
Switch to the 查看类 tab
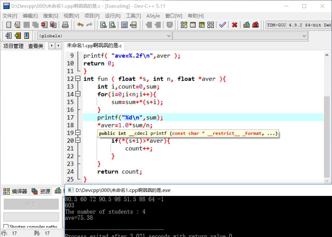[36, 46]
